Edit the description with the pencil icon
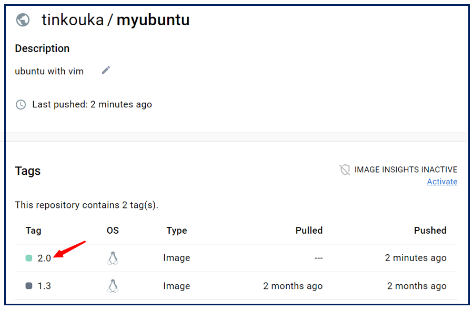This screenshot has width=473, height=309. coord(106,70)
